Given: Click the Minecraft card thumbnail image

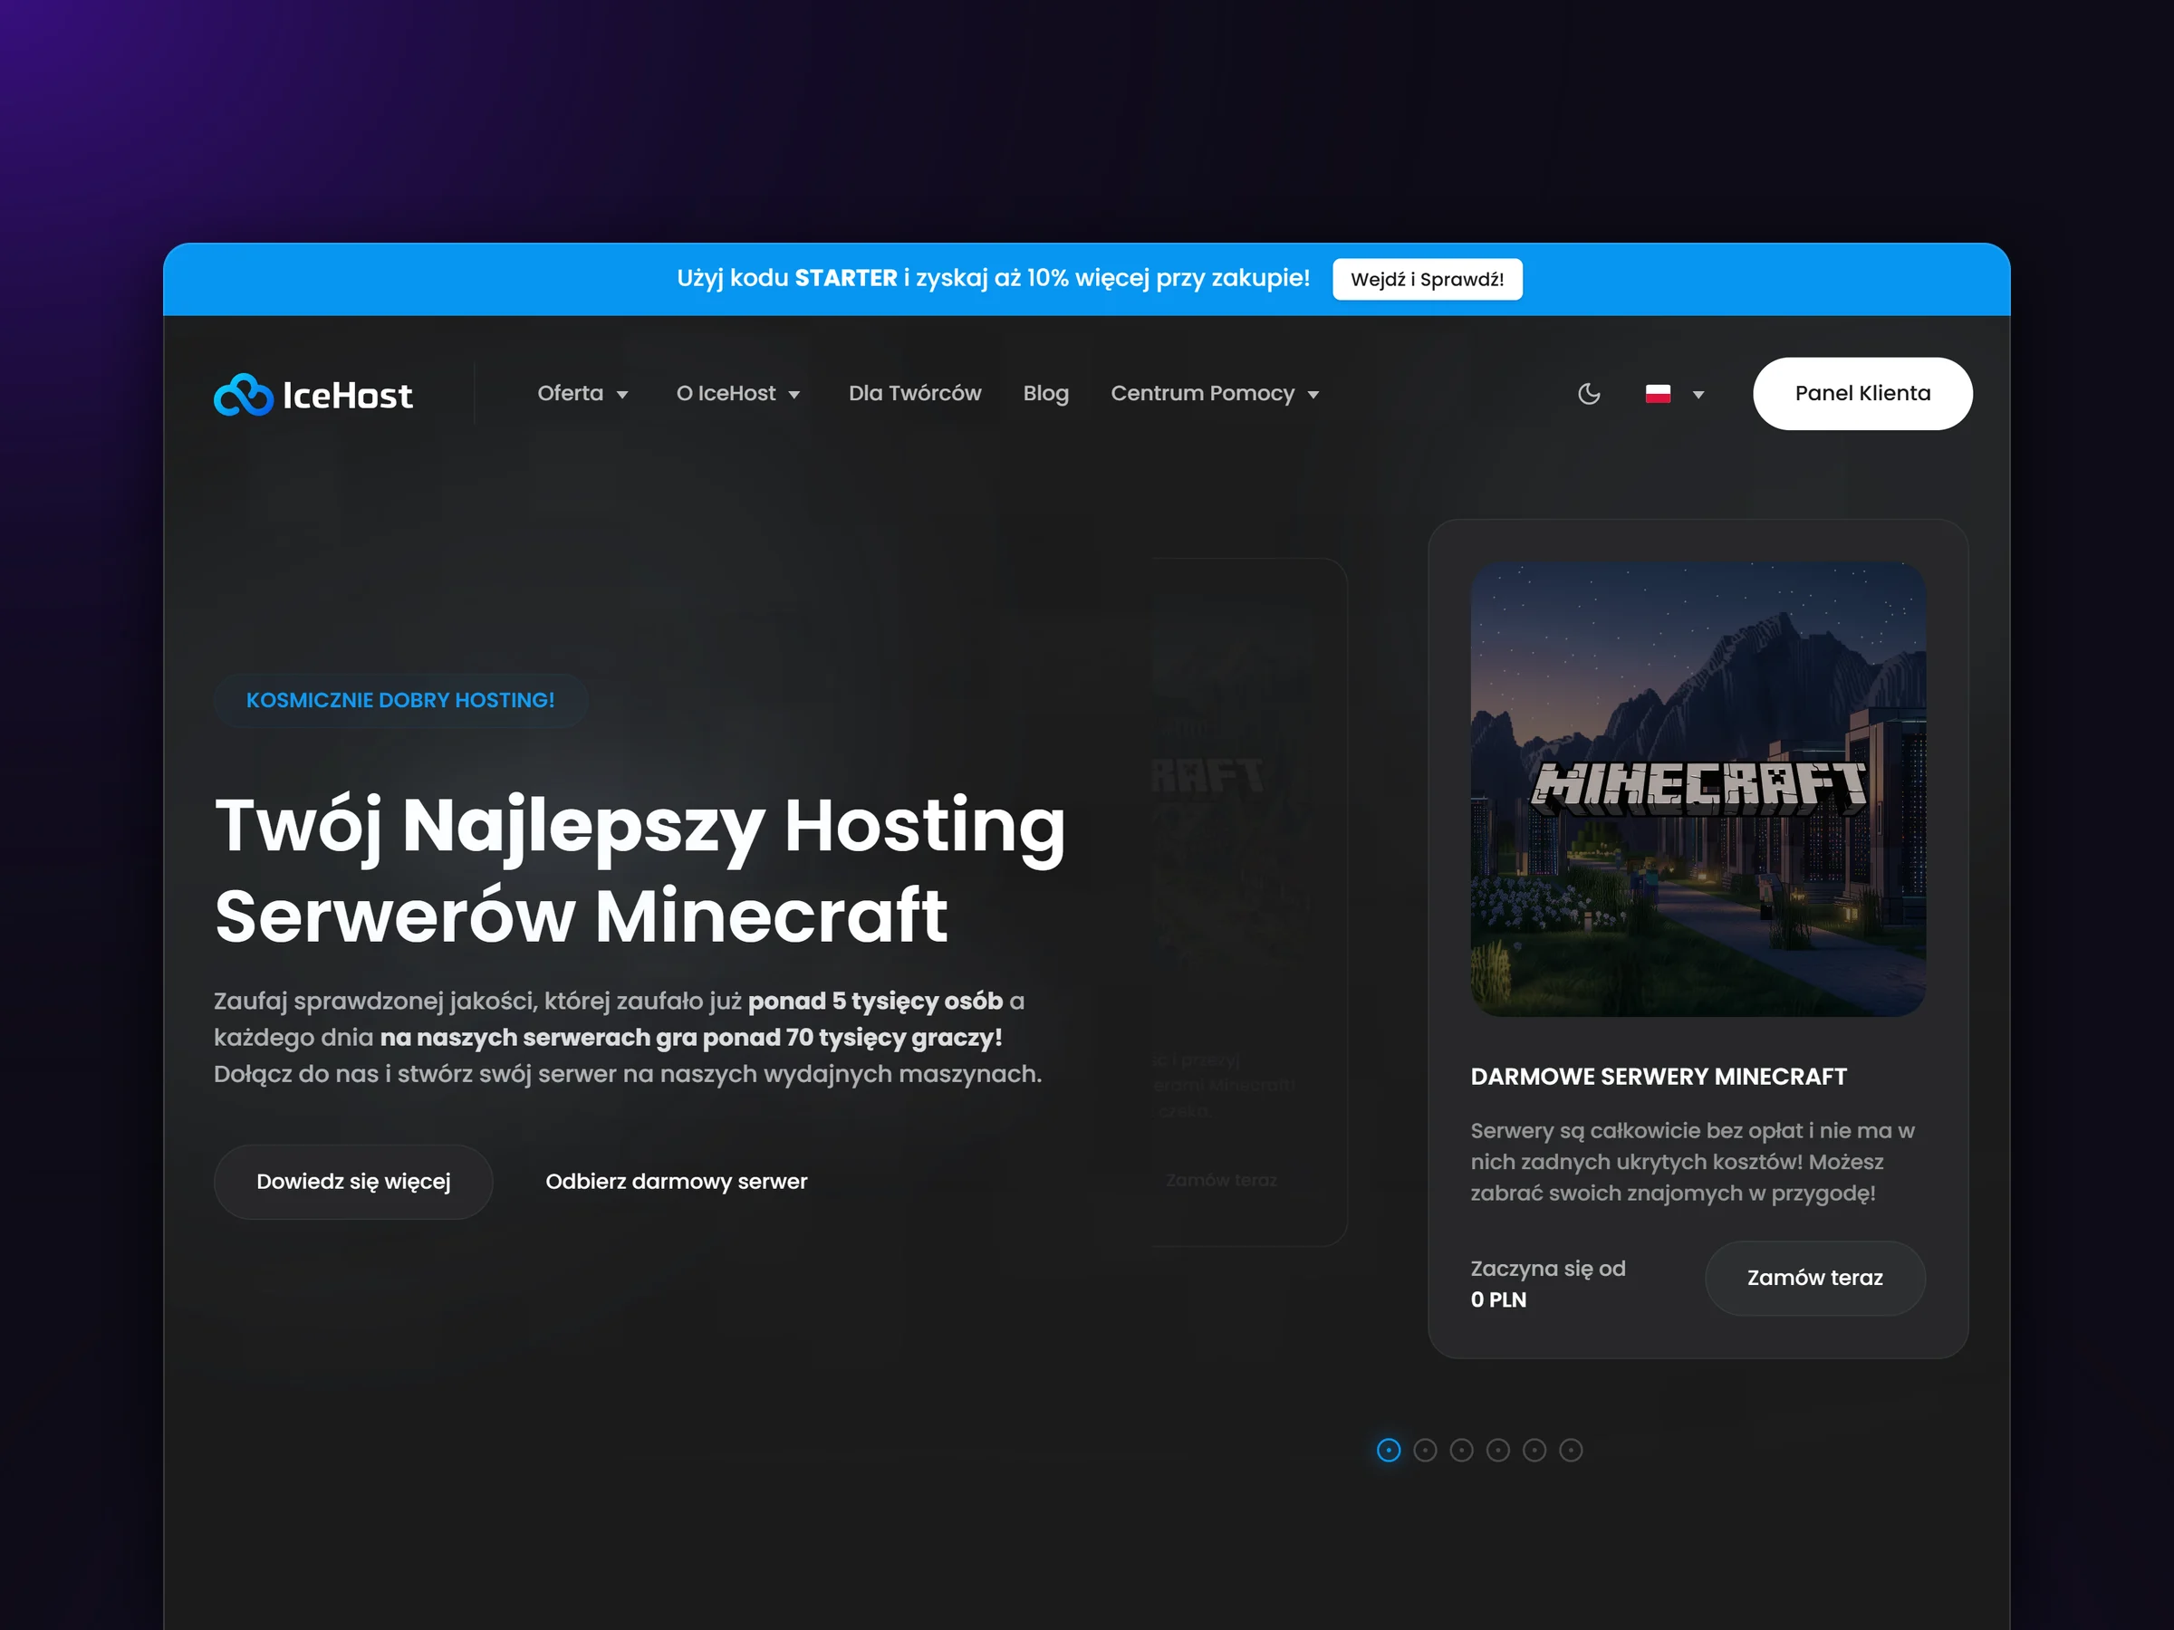Looking at the screenshot, I should [x=1698, y=788].
